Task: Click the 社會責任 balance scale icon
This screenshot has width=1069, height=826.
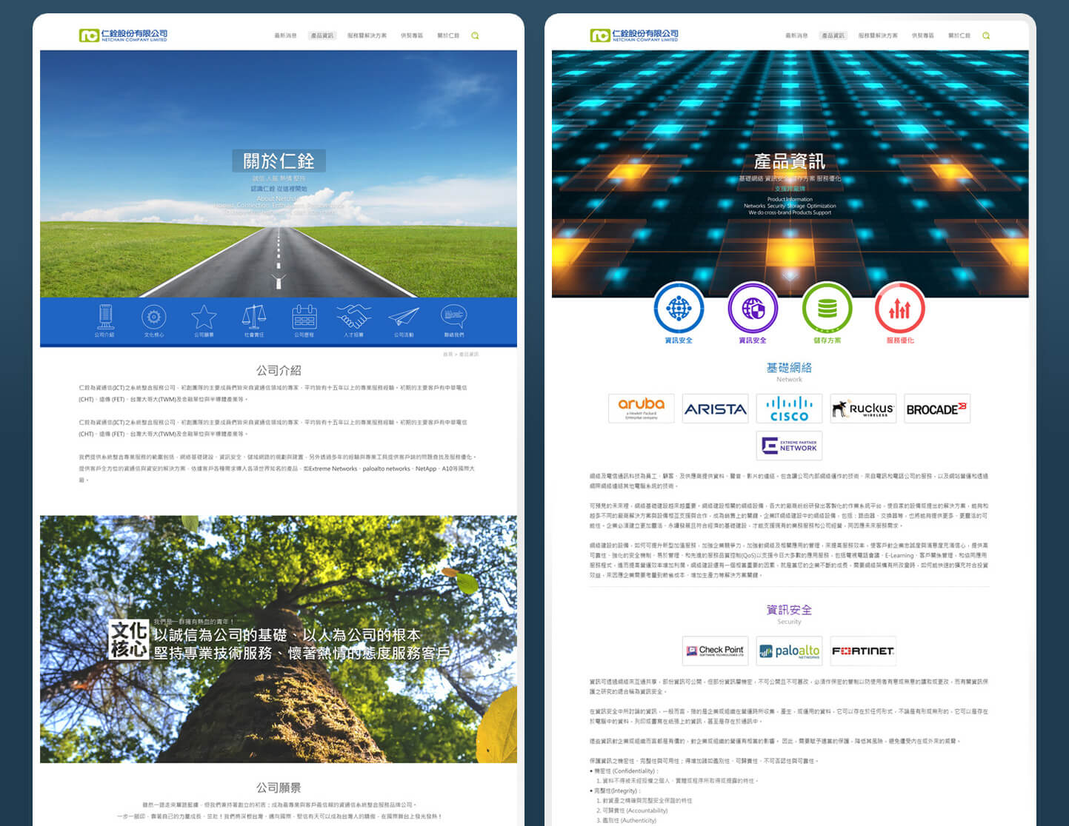Action: tap(253, 317)
